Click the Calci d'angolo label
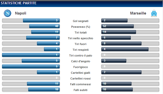This screenshot has height=94, width=163. (81, 61)
